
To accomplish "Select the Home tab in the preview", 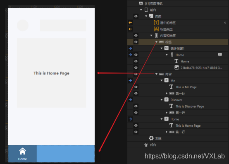I will 22,154.
